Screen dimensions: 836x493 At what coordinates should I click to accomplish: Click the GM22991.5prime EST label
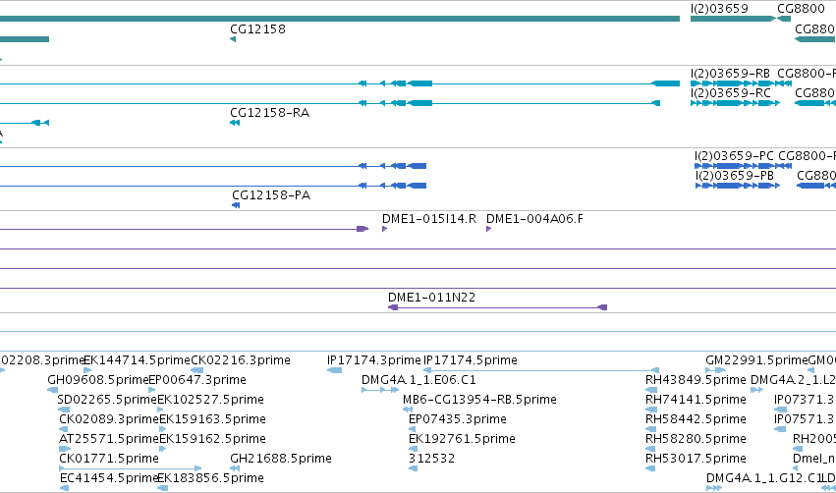(756, 360)
